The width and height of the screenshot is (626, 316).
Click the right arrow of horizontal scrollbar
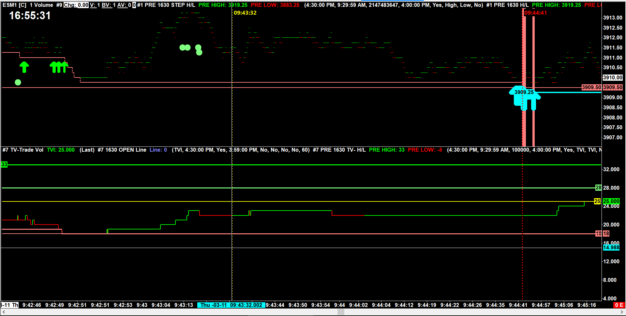[622, 312]
